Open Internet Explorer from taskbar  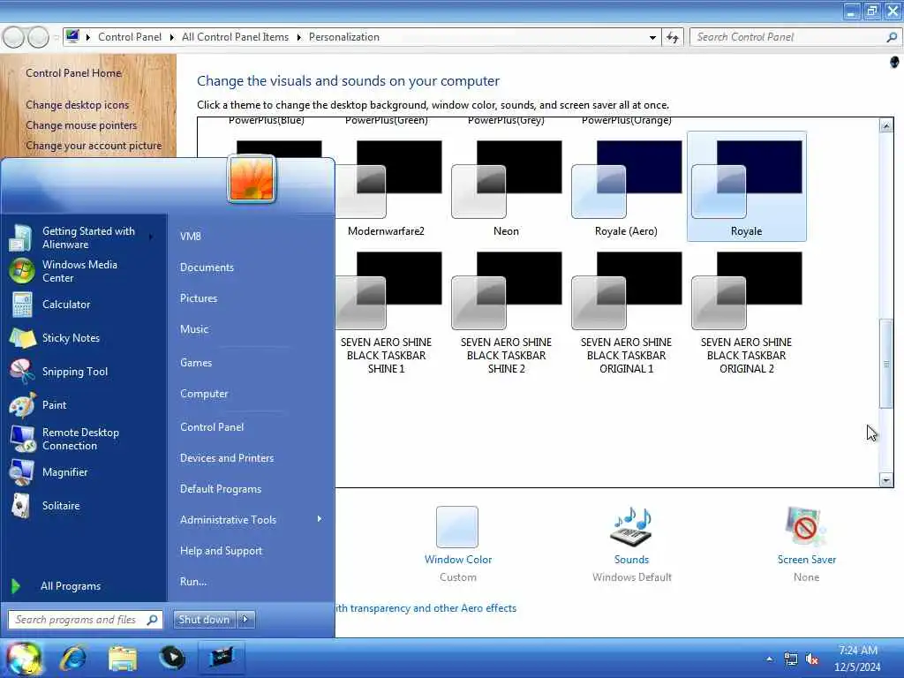click(x=73, y=658)
